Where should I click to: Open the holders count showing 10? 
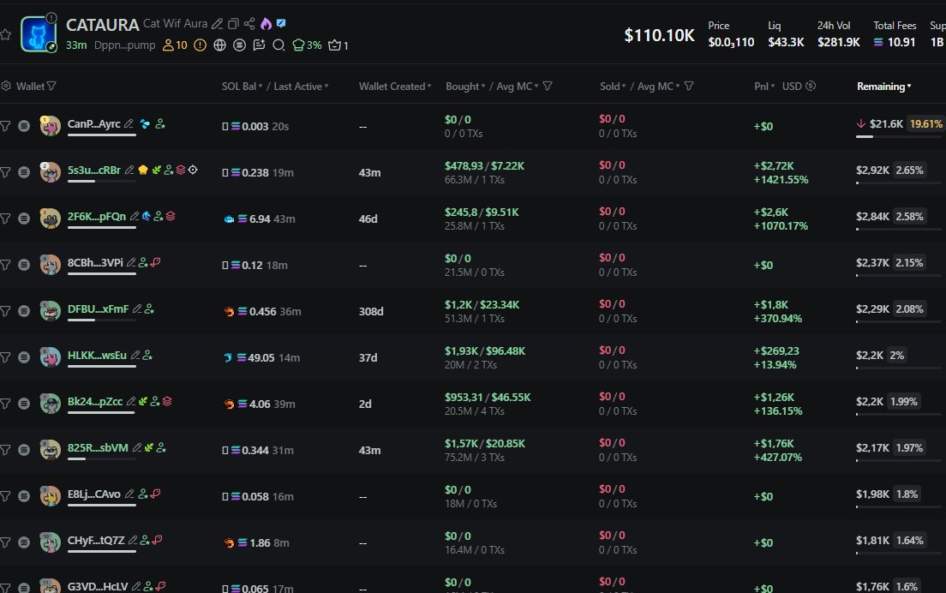point(175,45)
